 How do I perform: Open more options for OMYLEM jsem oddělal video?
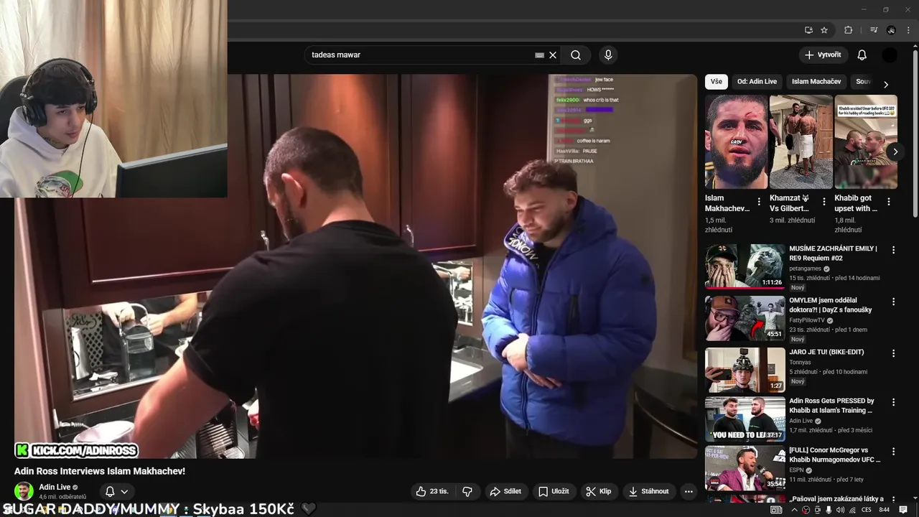pos(894,302)
